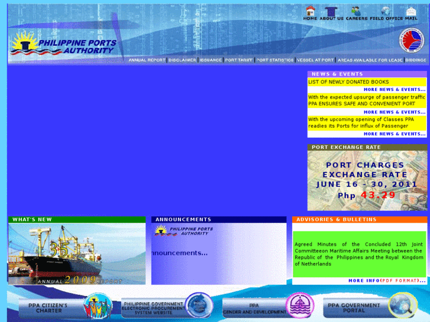The height and width of the screenshot is (322, 430).
Task: Click the What's New header
Action: 77,220
